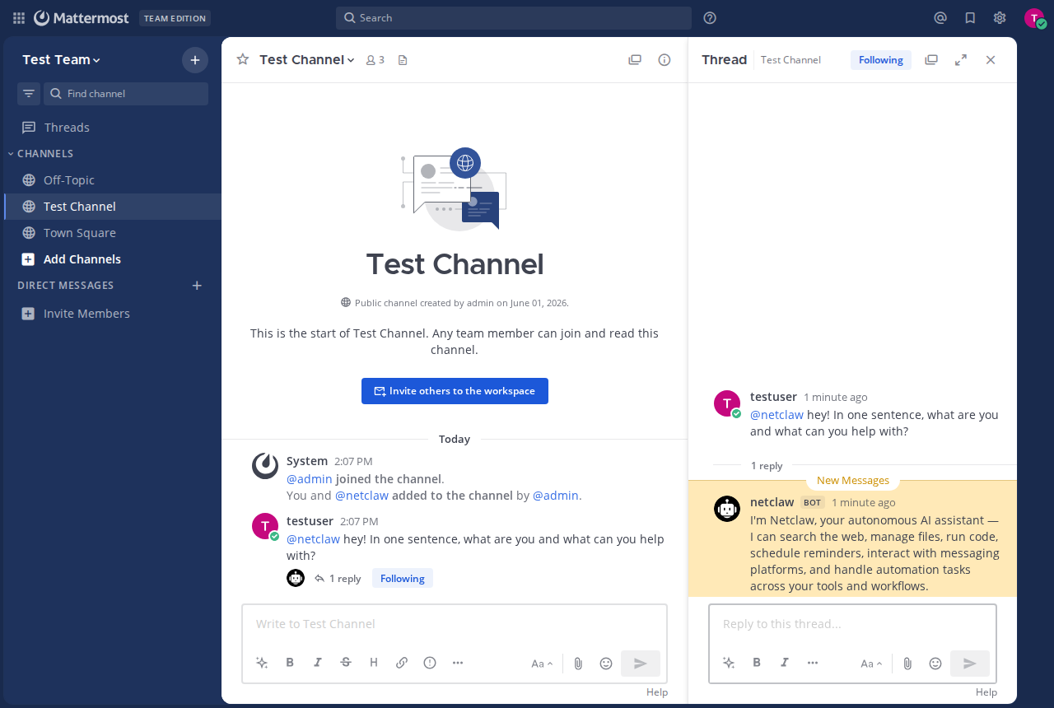Click Help link under thread reply box
Screen dimensions: 1054x708
point(986,692)
